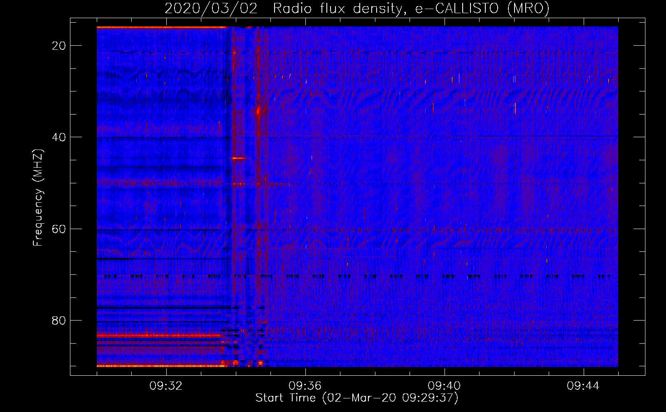Click the short red horizontal streak near 45 MHz
The height and width of the screenshot is (412, 666).
(x=239, y=158)
